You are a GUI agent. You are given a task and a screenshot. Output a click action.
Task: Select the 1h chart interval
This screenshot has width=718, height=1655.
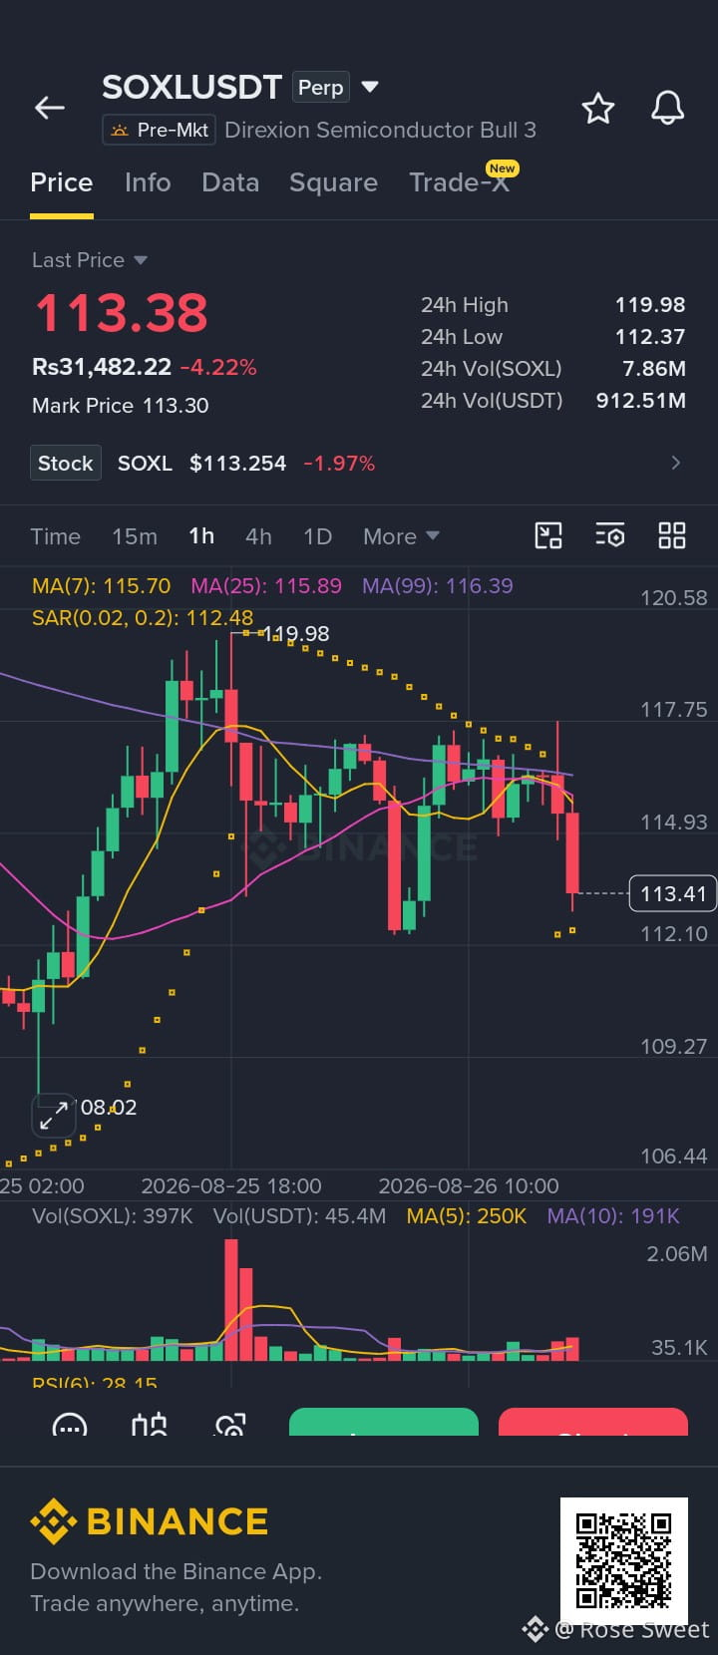[201, 536]
